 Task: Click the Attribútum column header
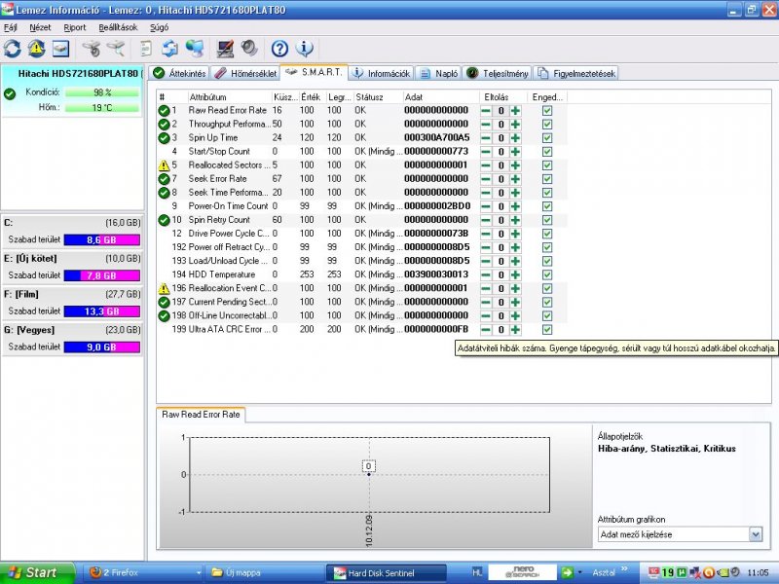(229, 96)
